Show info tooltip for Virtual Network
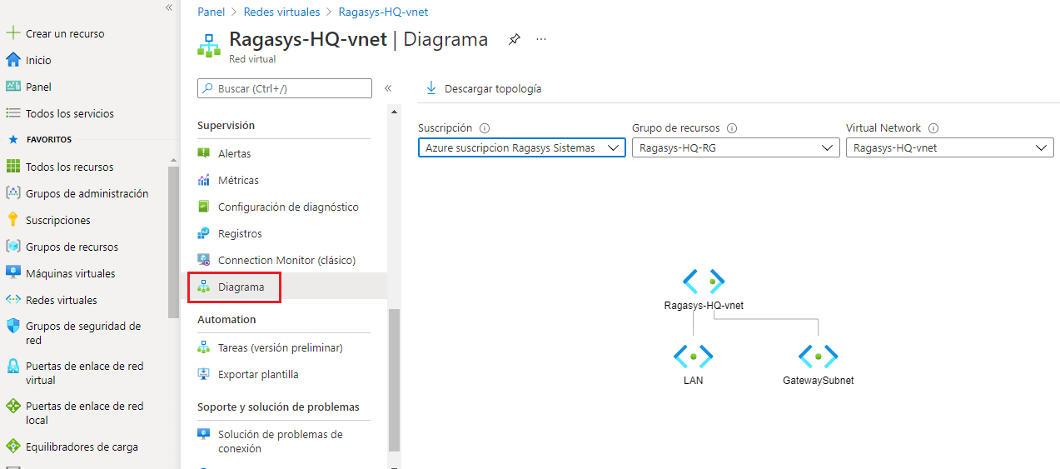This screenshot has width=1060, height=469. [933, 128]
